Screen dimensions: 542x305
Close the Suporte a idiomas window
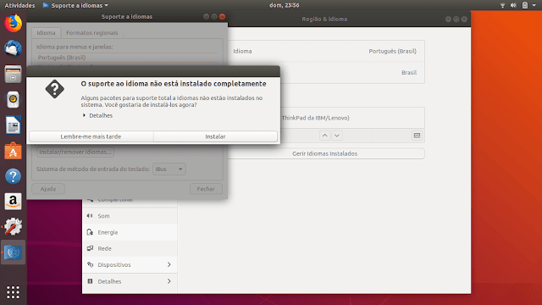coord(222,17)
